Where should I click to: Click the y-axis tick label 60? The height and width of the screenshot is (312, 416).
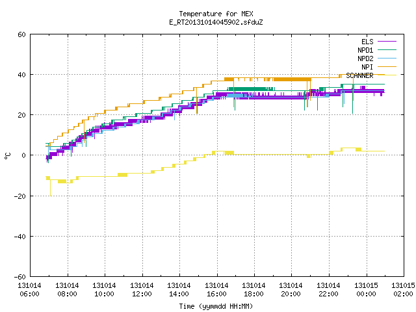21,34
